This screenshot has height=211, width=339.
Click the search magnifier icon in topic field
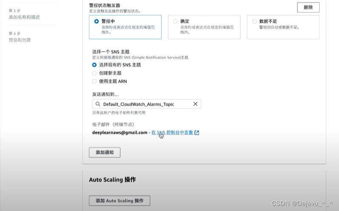click(x=98, y=104)
